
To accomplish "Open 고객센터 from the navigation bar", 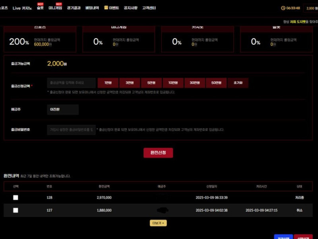I will click(149, 8).
